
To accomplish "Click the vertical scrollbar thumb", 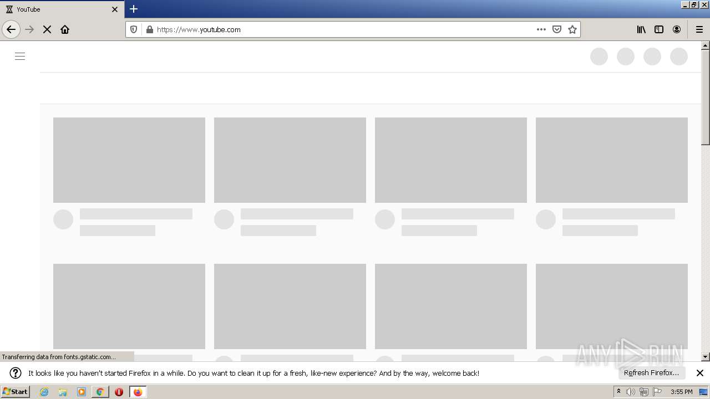I will click(706, 97).
